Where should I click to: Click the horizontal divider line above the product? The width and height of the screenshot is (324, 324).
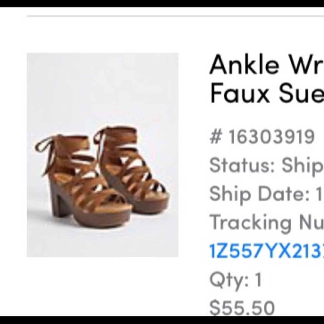(x=175, y=16)
